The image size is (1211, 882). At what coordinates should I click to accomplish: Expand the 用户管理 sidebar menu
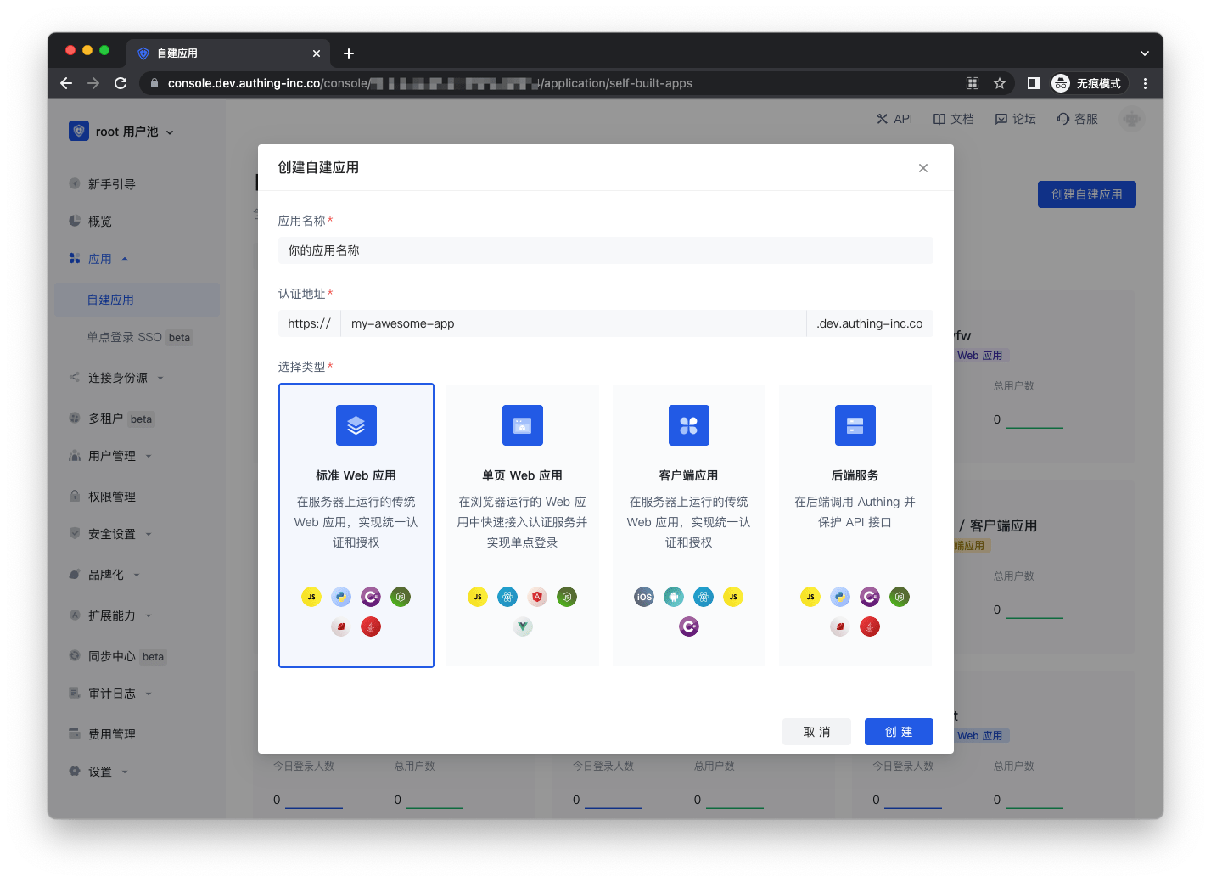pyautogui.click(x=111, y=456)
